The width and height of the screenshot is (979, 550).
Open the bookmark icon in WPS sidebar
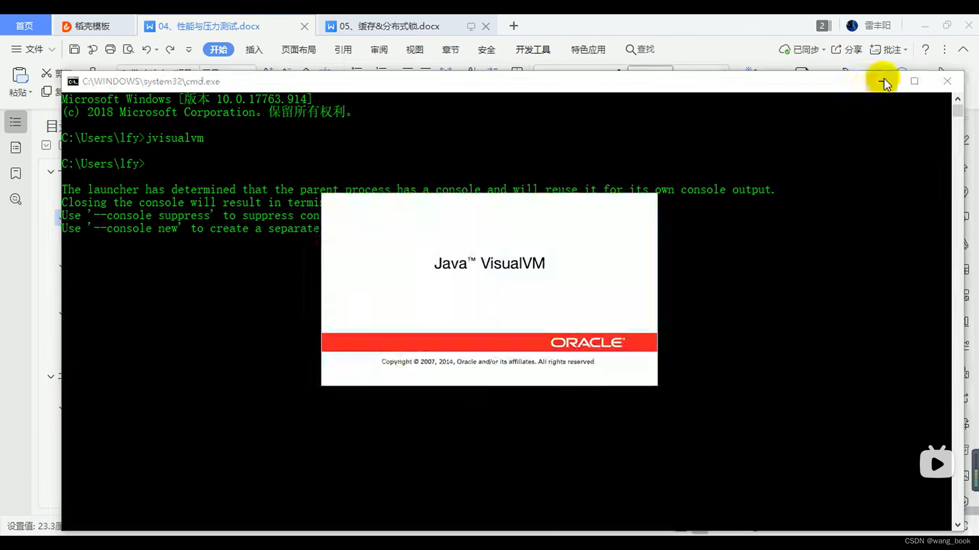(x=16, y=173)
